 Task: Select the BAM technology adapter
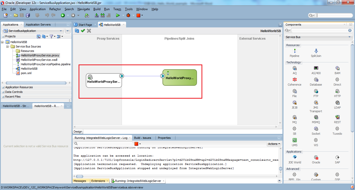pyautogui.click(x=337, y=68)
